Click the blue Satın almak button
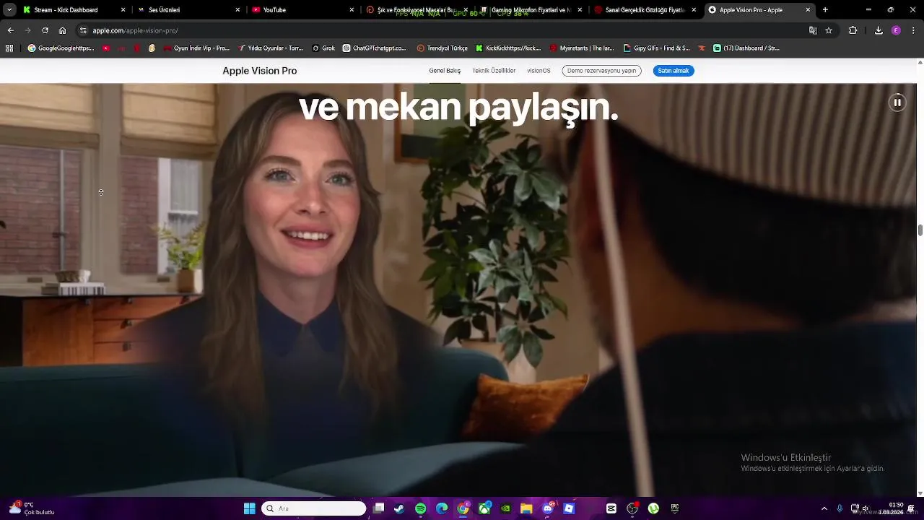 coord(674,71)
